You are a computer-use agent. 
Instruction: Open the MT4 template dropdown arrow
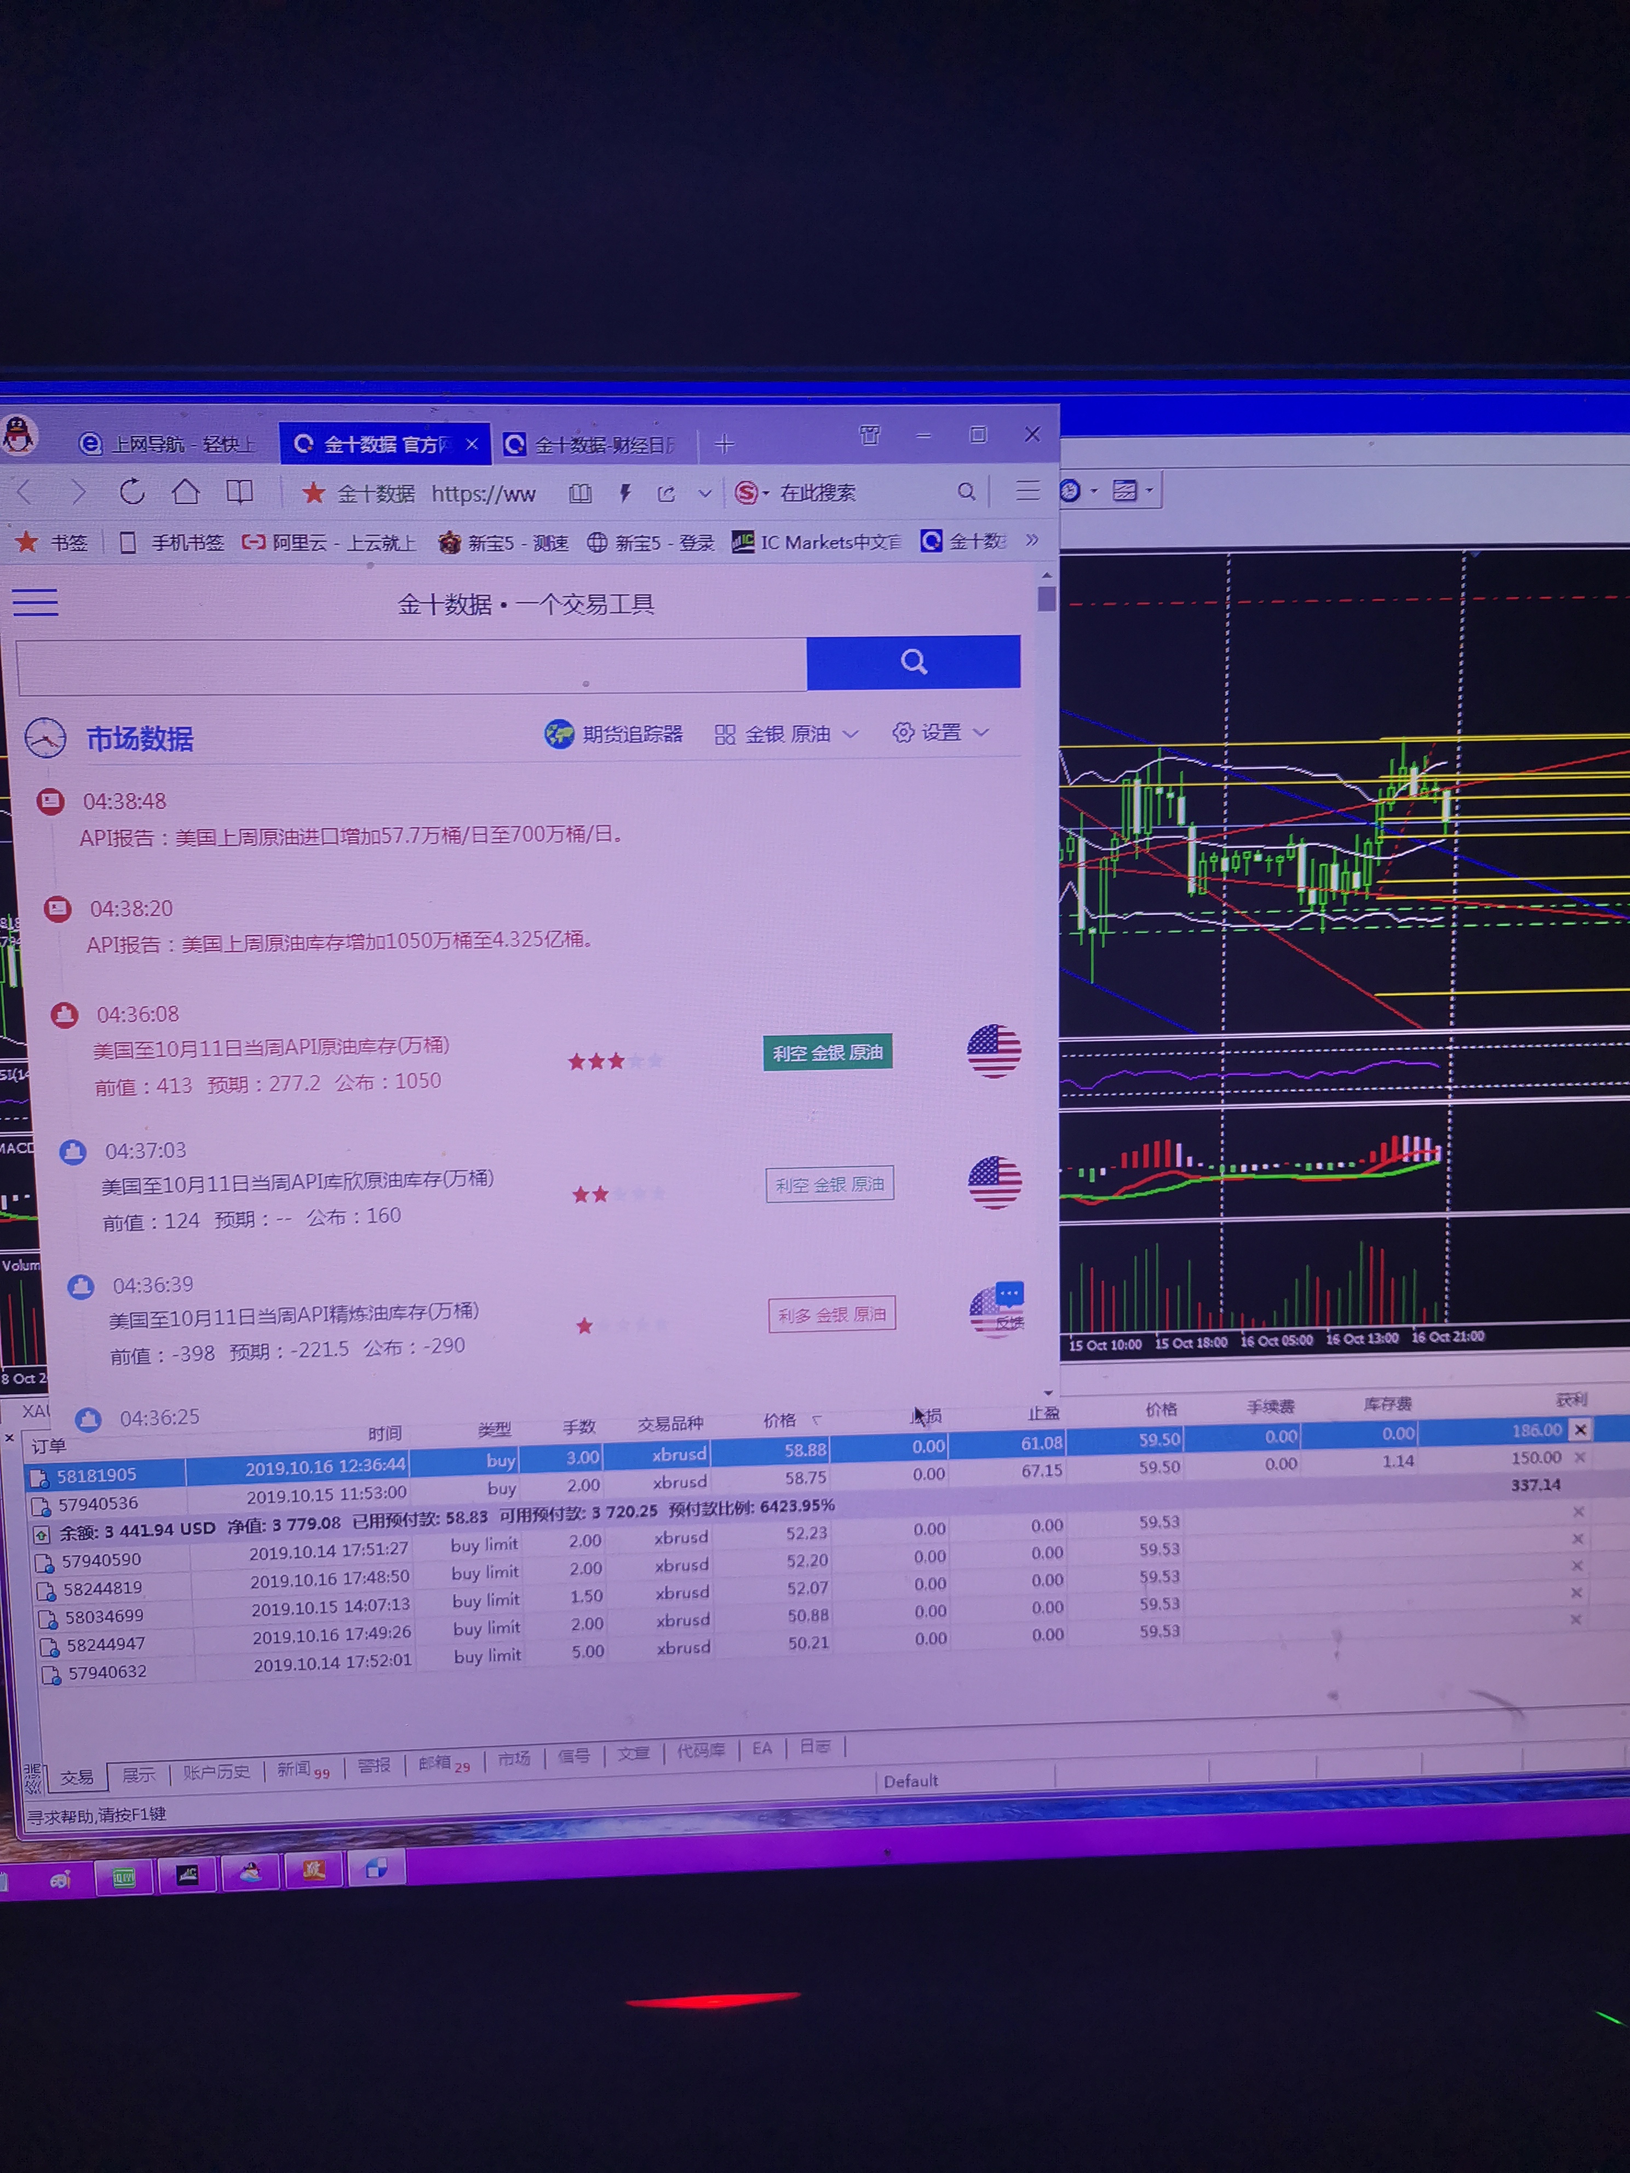coord(1149,489)
